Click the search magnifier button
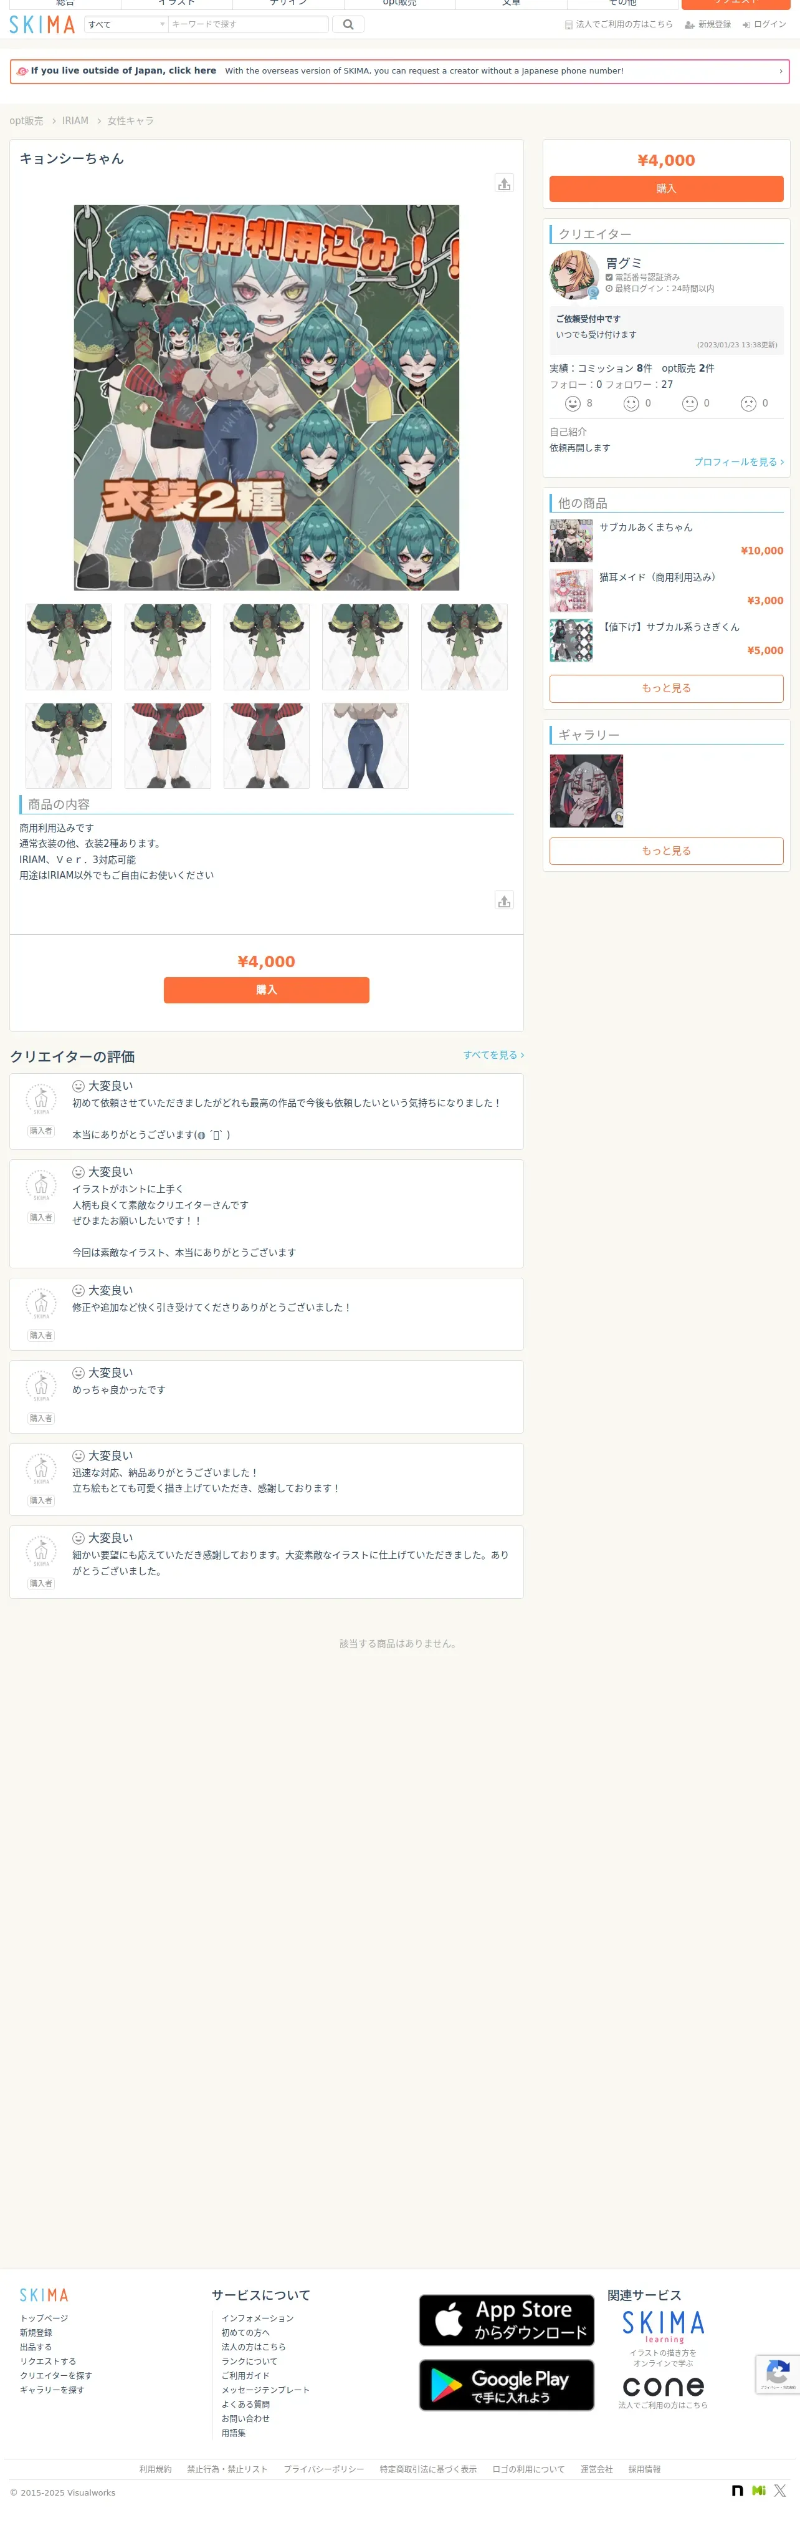 tap(348, 25)
